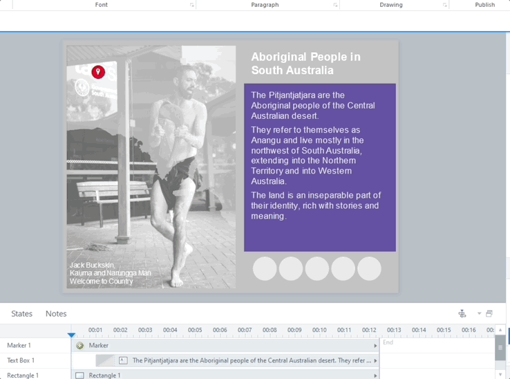
Task: Click the blue timeline playhead marker
Action: pyautogui.click(x=71, y=335)
